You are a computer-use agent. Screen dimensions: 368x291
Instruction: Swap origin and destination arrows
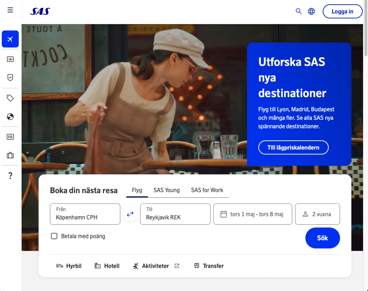[x=130, y=214]
